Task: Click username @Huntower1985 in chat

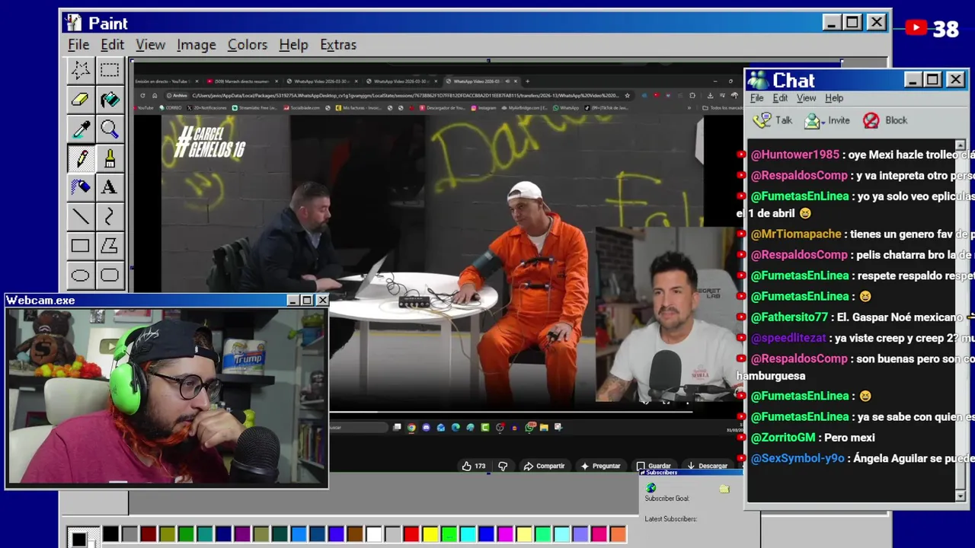Action: (795, 155)
